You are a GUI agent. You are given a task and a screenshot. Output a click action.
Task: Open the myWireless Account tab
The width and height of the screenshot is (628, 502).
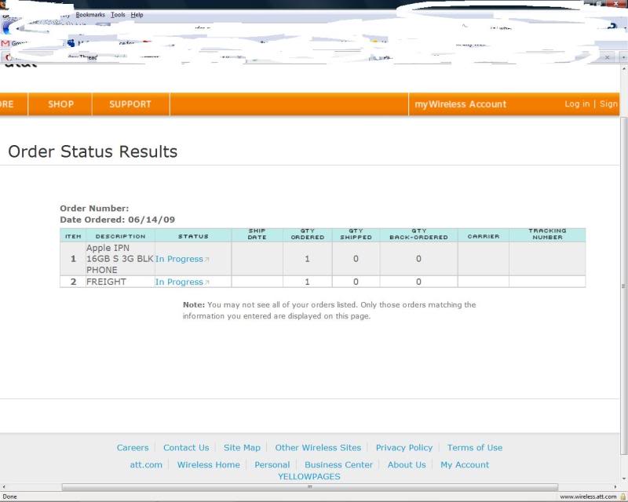tap(460, 104)
